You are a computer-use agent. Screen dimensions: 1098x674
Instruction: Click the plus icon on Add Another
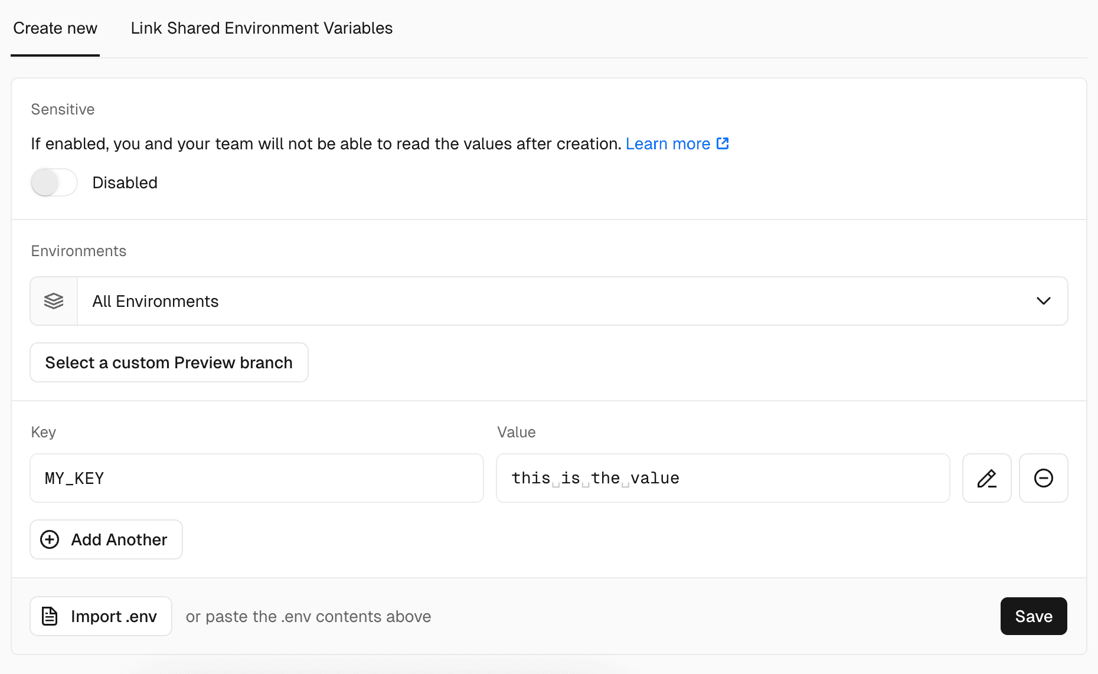(49, 539)
